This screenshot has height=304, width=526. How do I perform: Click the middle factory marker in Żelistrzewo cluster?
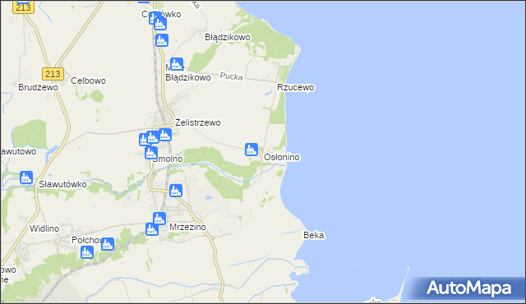pyautogui.click(x=153, y=137)
